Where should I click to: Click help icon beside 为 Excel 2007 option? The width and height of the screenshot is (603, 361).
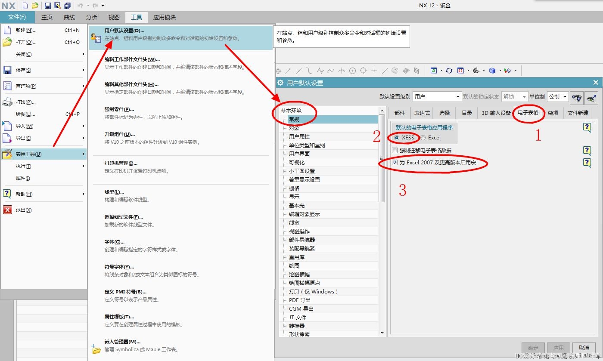tap(587, 163)
